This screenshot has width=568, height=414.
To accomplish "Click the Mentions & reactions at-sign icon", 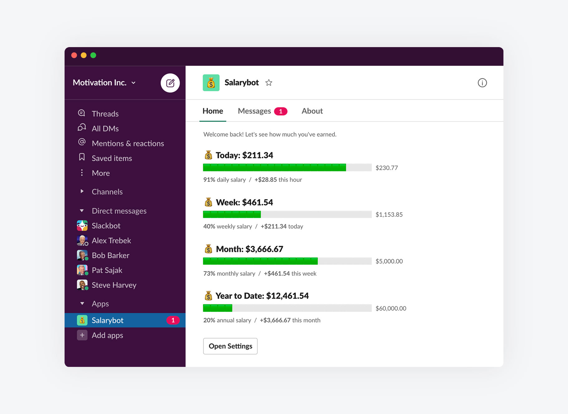I will [82, 142].
